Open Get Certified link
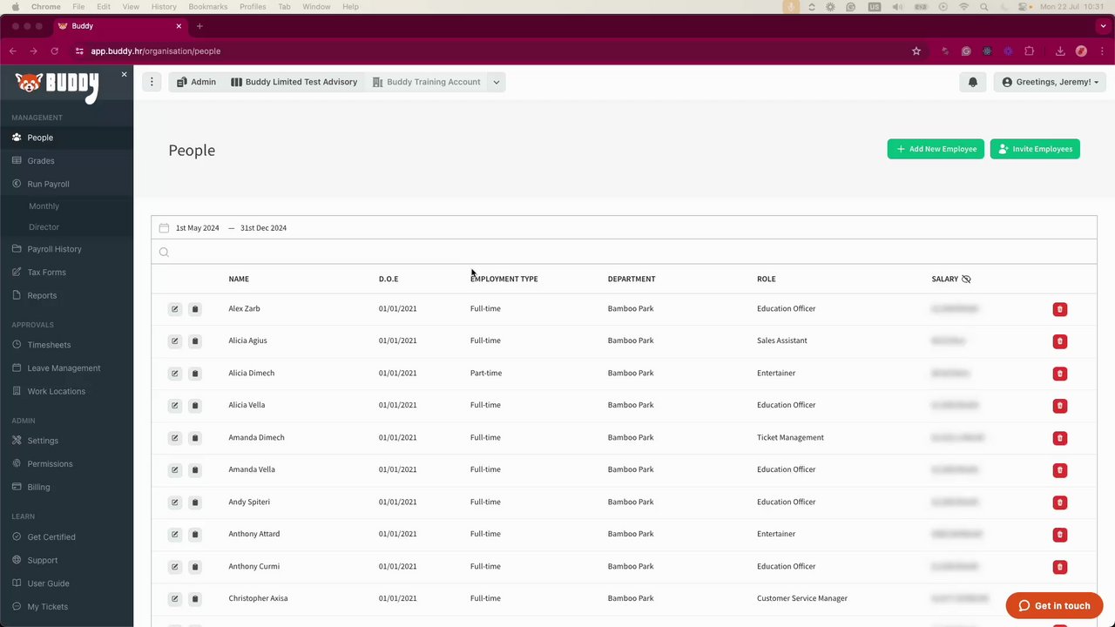Viewport: 1115px width, 627px height. click(x=51, y=537)
